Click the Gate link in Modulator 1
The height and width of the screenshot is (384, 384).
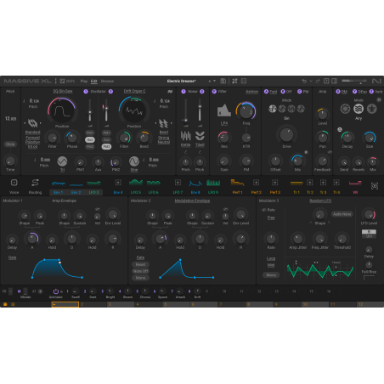point(12,257)
